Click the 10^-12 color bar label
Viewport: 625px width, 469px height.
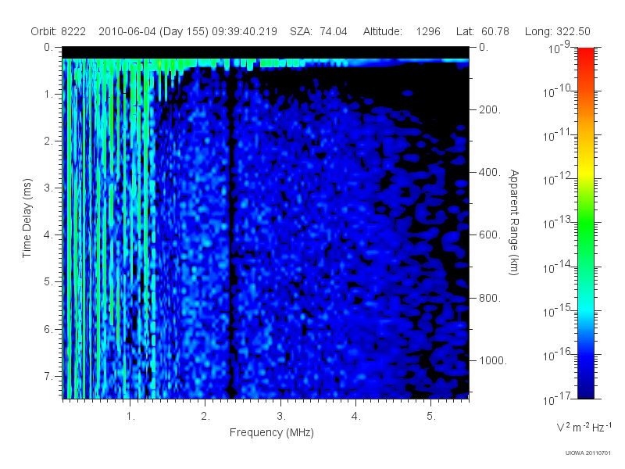557,180
